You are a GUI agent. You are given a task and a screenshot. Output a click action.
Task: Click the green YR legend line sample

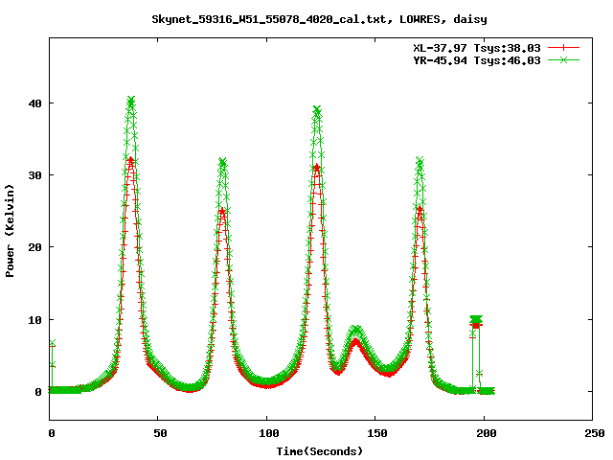click(x=563, y=60)
